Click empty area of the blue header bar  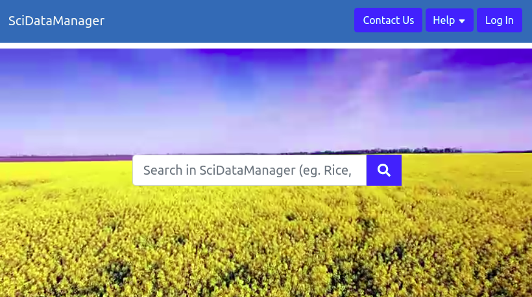point(227,21)
